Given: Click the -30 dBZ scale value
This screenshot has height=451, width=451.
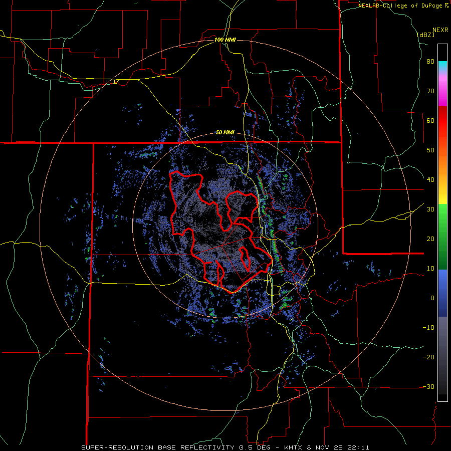Looking at the screenshot, I should (428, 387).
